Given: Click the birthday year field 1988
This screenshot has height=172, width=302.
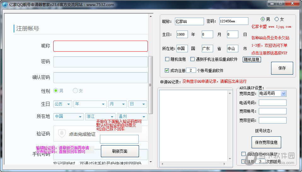Looking at the screenshot, I should click(182, 34).
